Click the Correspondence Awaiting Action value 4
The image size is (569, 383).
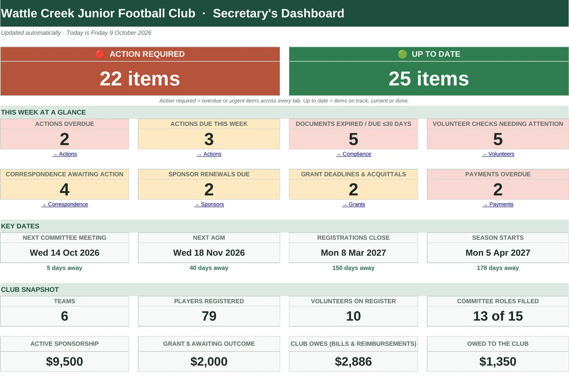point(65,189)
